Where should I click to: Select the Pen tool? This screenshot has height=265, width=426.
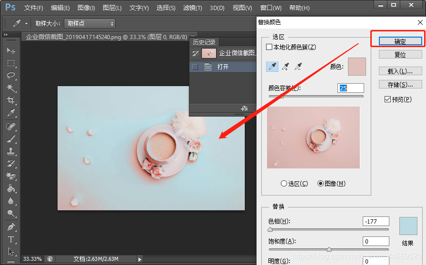coord(11,227)
